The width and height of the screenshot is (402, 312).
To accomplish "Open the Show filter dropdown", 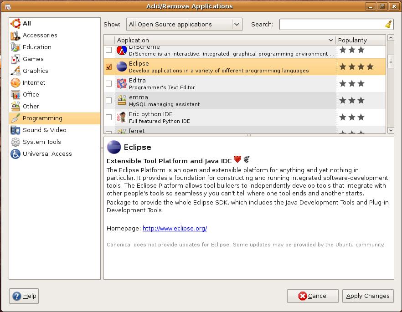I will [184, 24].
